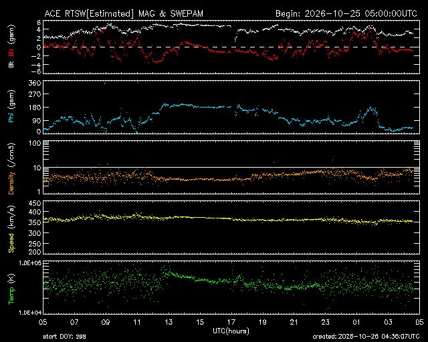Click the '1.0E+04' Temp axis tick
Viewport: 428px width, 342px height.
pos(30,313)
